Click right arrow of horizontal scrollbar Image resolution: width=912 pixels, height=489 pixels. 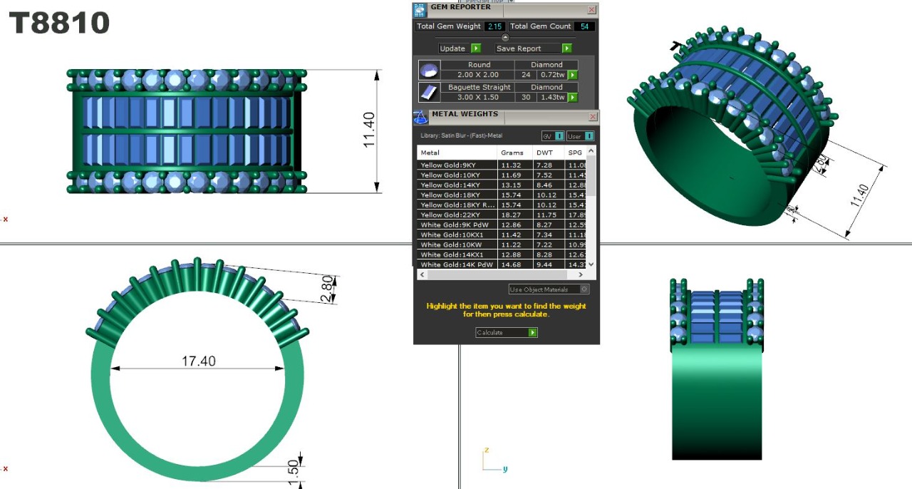[581, 274]
